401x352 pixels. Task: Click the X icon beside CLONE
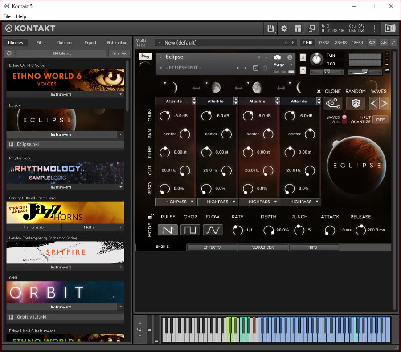[319, 91]
